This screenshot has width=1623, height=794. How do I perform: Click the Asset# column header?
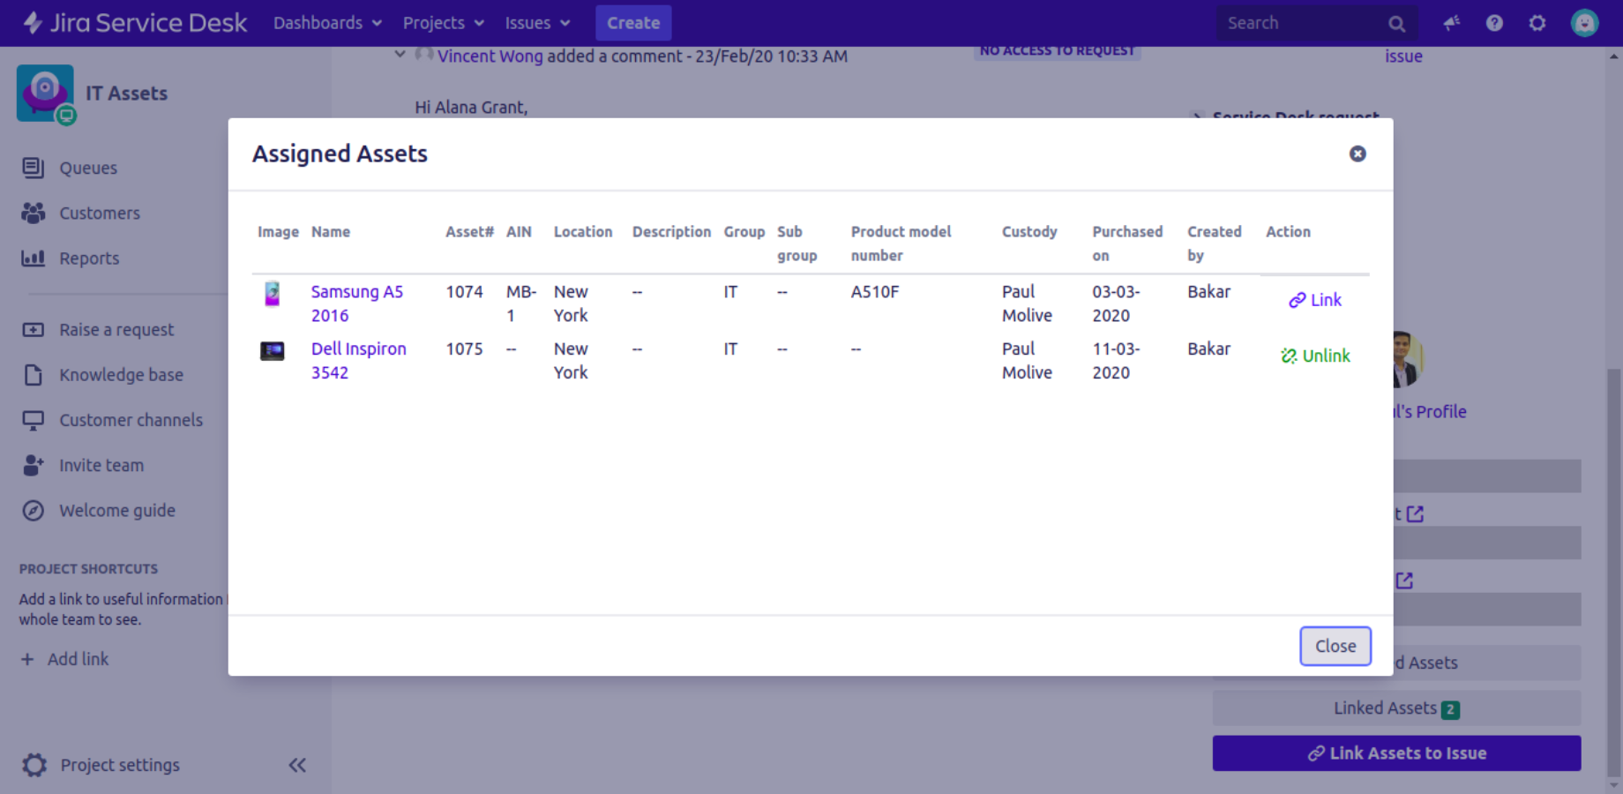[x=469, y=231]
